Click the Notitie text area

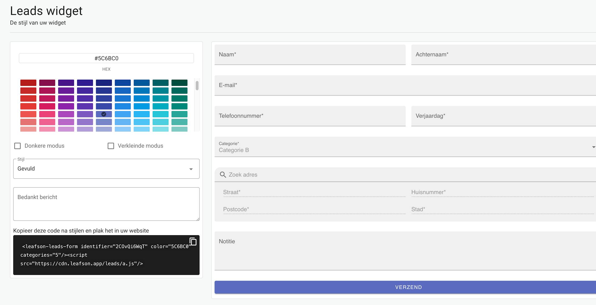point(406,251)
